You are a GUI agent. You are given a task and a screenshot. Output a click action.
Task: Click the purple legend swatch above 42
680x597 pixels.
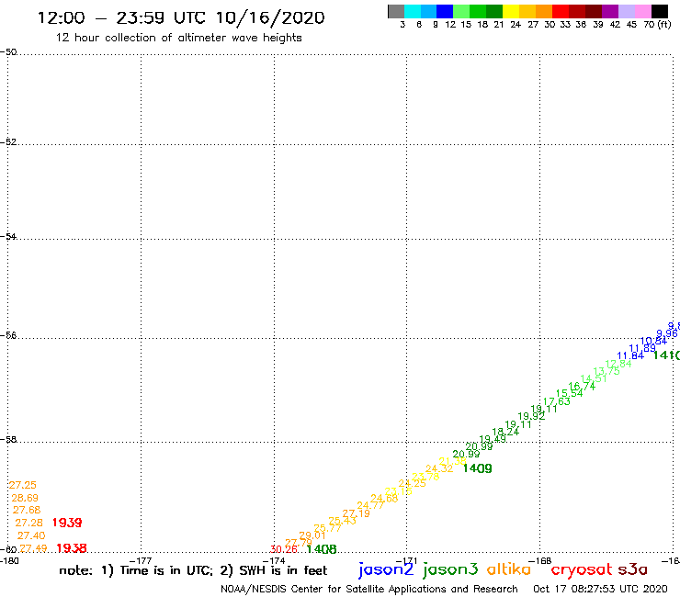(x=610, y=12)
